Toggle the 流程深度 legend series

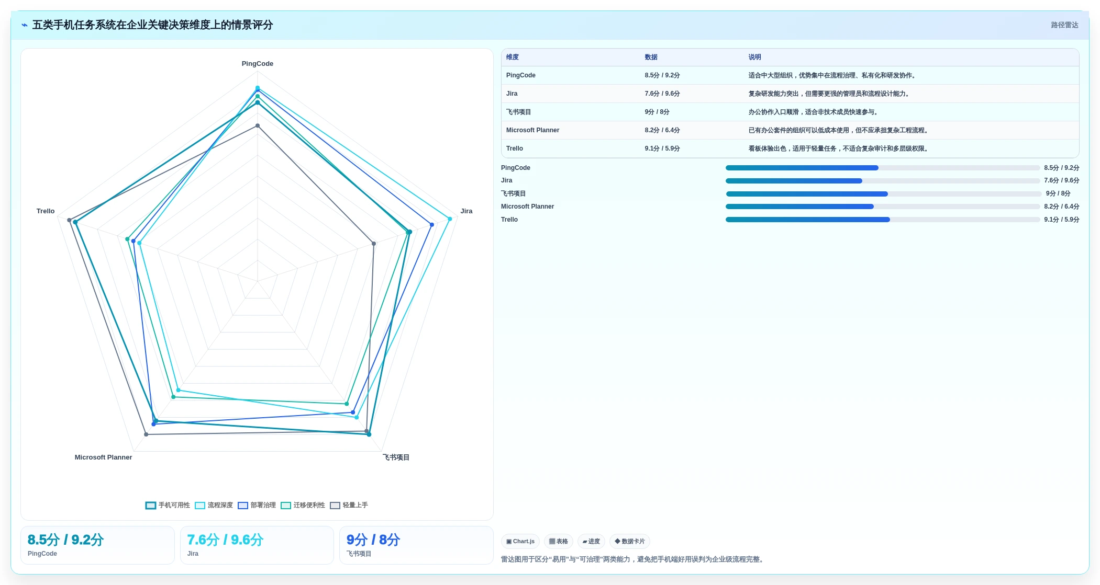[214, 505]
